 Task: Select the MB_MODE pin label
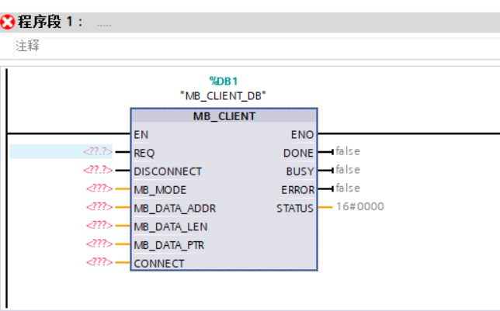point(160,190)
